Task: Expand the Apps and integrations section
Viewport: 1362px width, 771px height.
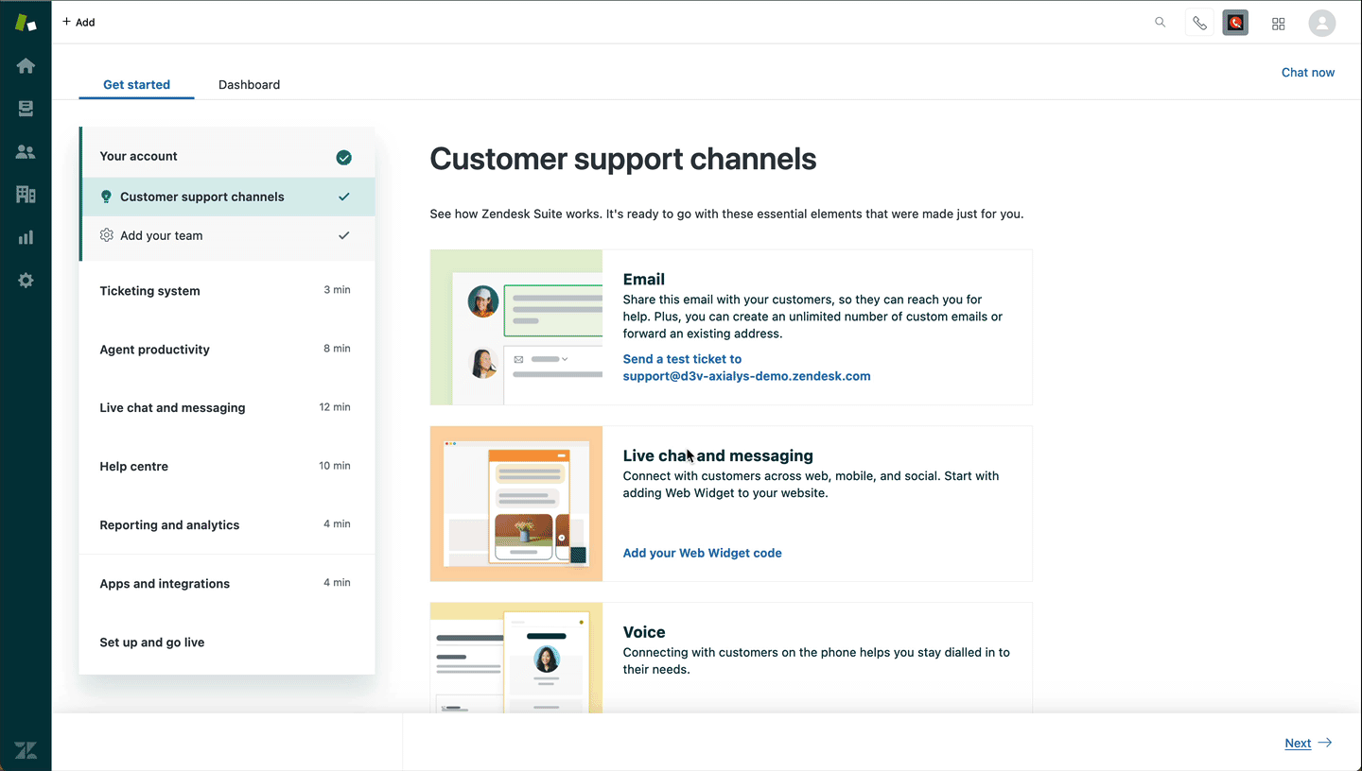Action: pos(227,584)
